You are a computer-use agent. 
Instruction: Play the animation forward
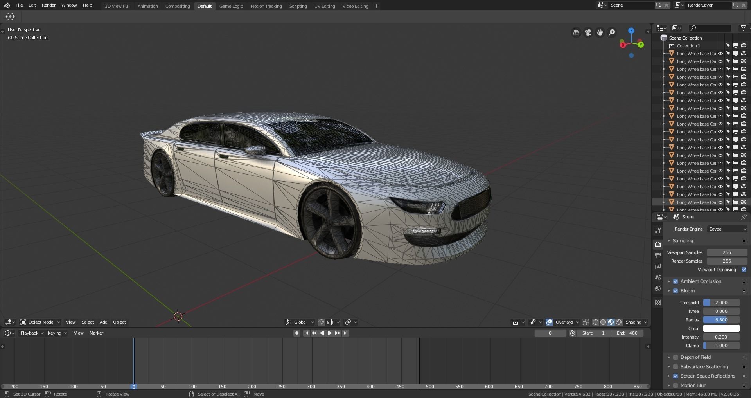click(x=329, y=333)
